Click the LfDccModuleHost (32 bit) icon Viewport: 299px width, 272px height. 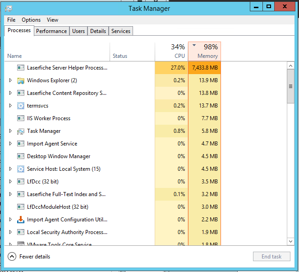point(21,207)
